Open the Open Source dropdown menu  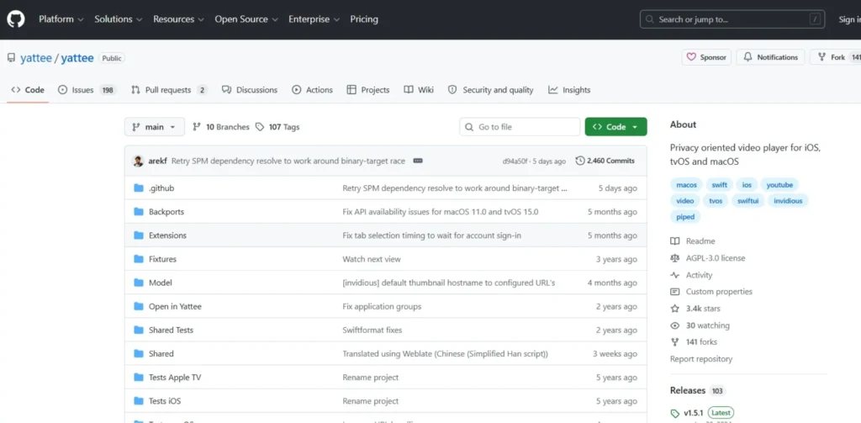coord(246,19)
